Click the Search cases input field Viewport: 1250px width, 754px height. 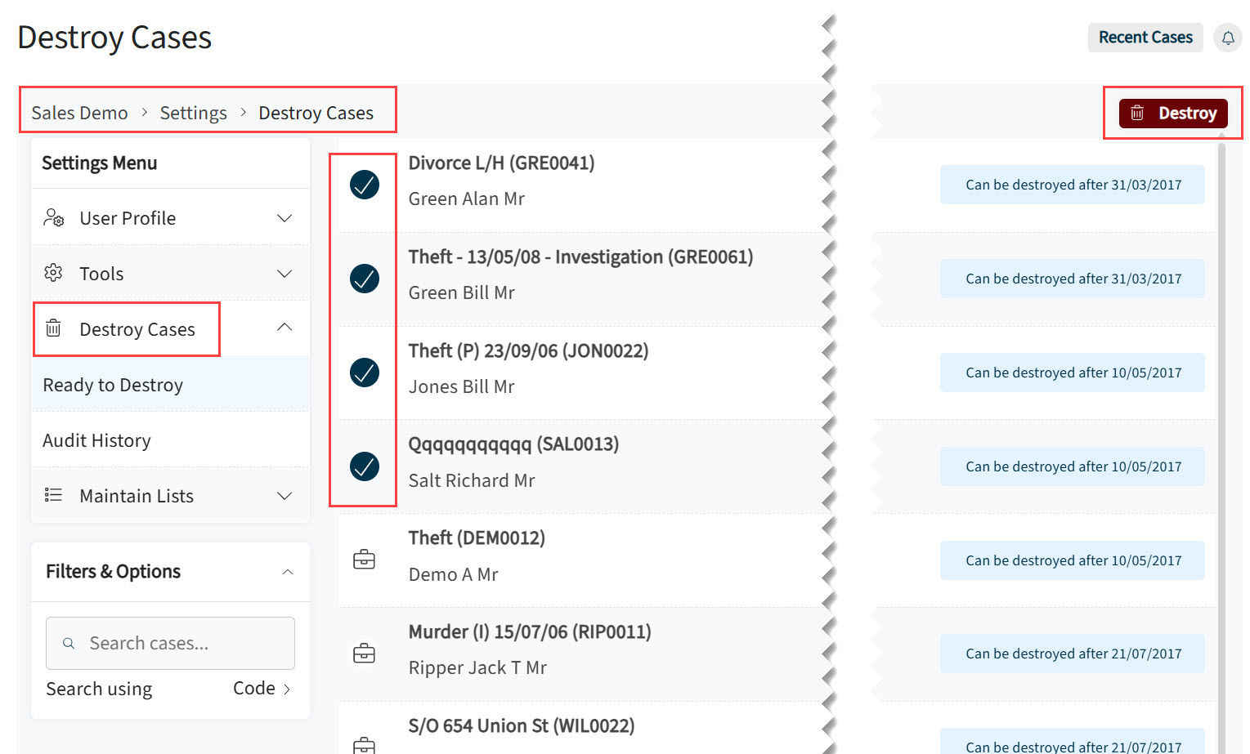click(x=170, y=643)
